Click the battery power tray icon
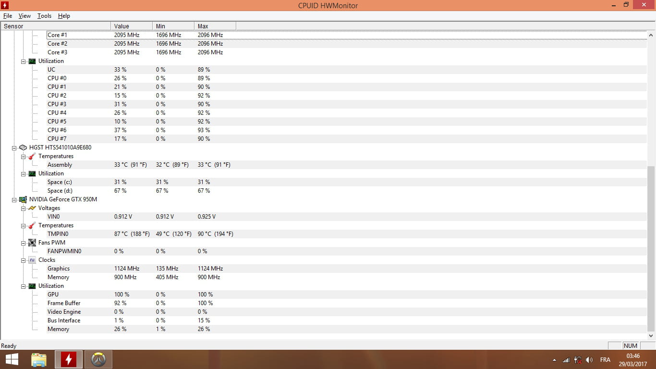 coord(578,360)
